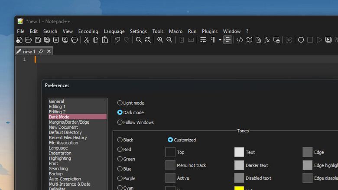Select the Follow Windows radio option

click(x=120, y=122)
